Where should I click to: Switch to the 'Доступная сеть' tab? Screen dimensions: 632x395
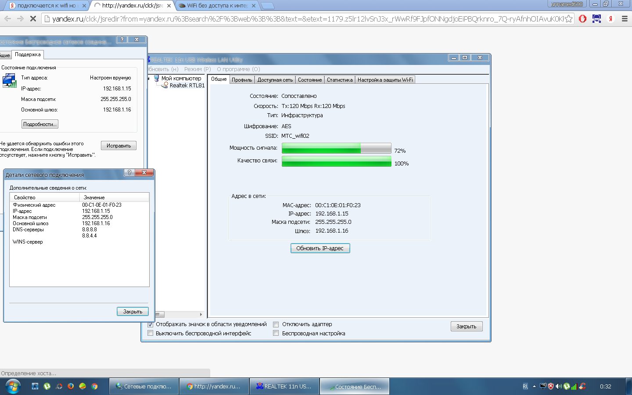[275, 80]
